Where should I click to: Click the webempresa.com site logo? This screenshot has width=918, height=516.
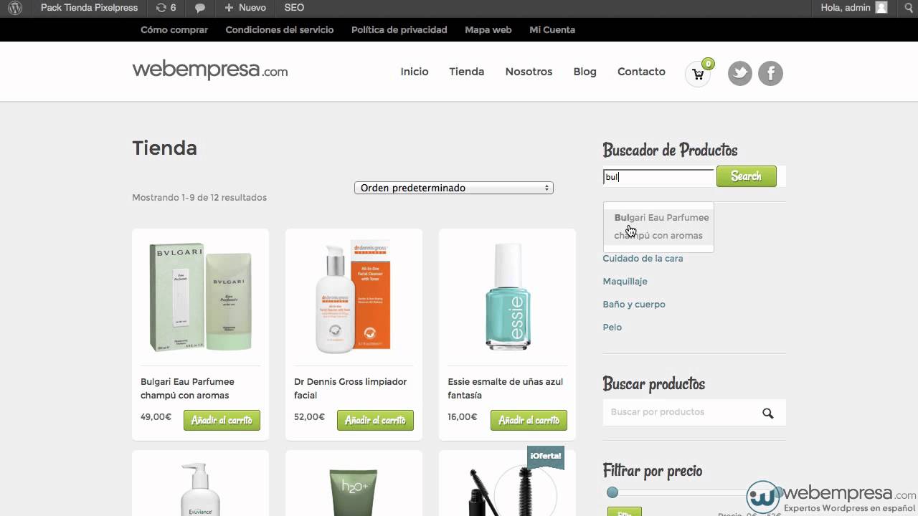click(210, 70)
